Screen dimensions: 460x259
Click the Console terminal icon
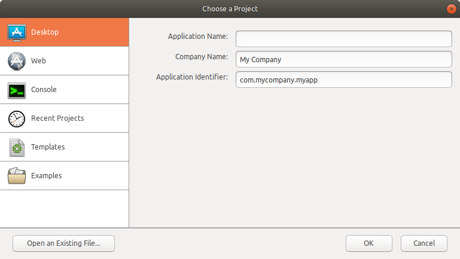(17, 90)
